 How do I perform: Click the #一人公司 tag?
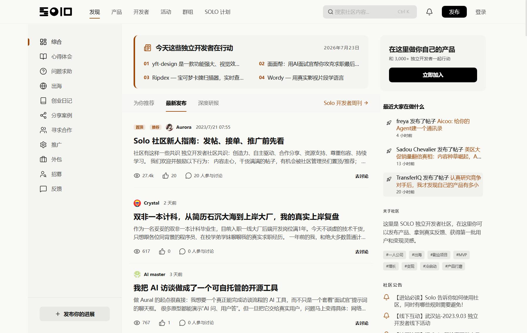click(x=395, y=255)
